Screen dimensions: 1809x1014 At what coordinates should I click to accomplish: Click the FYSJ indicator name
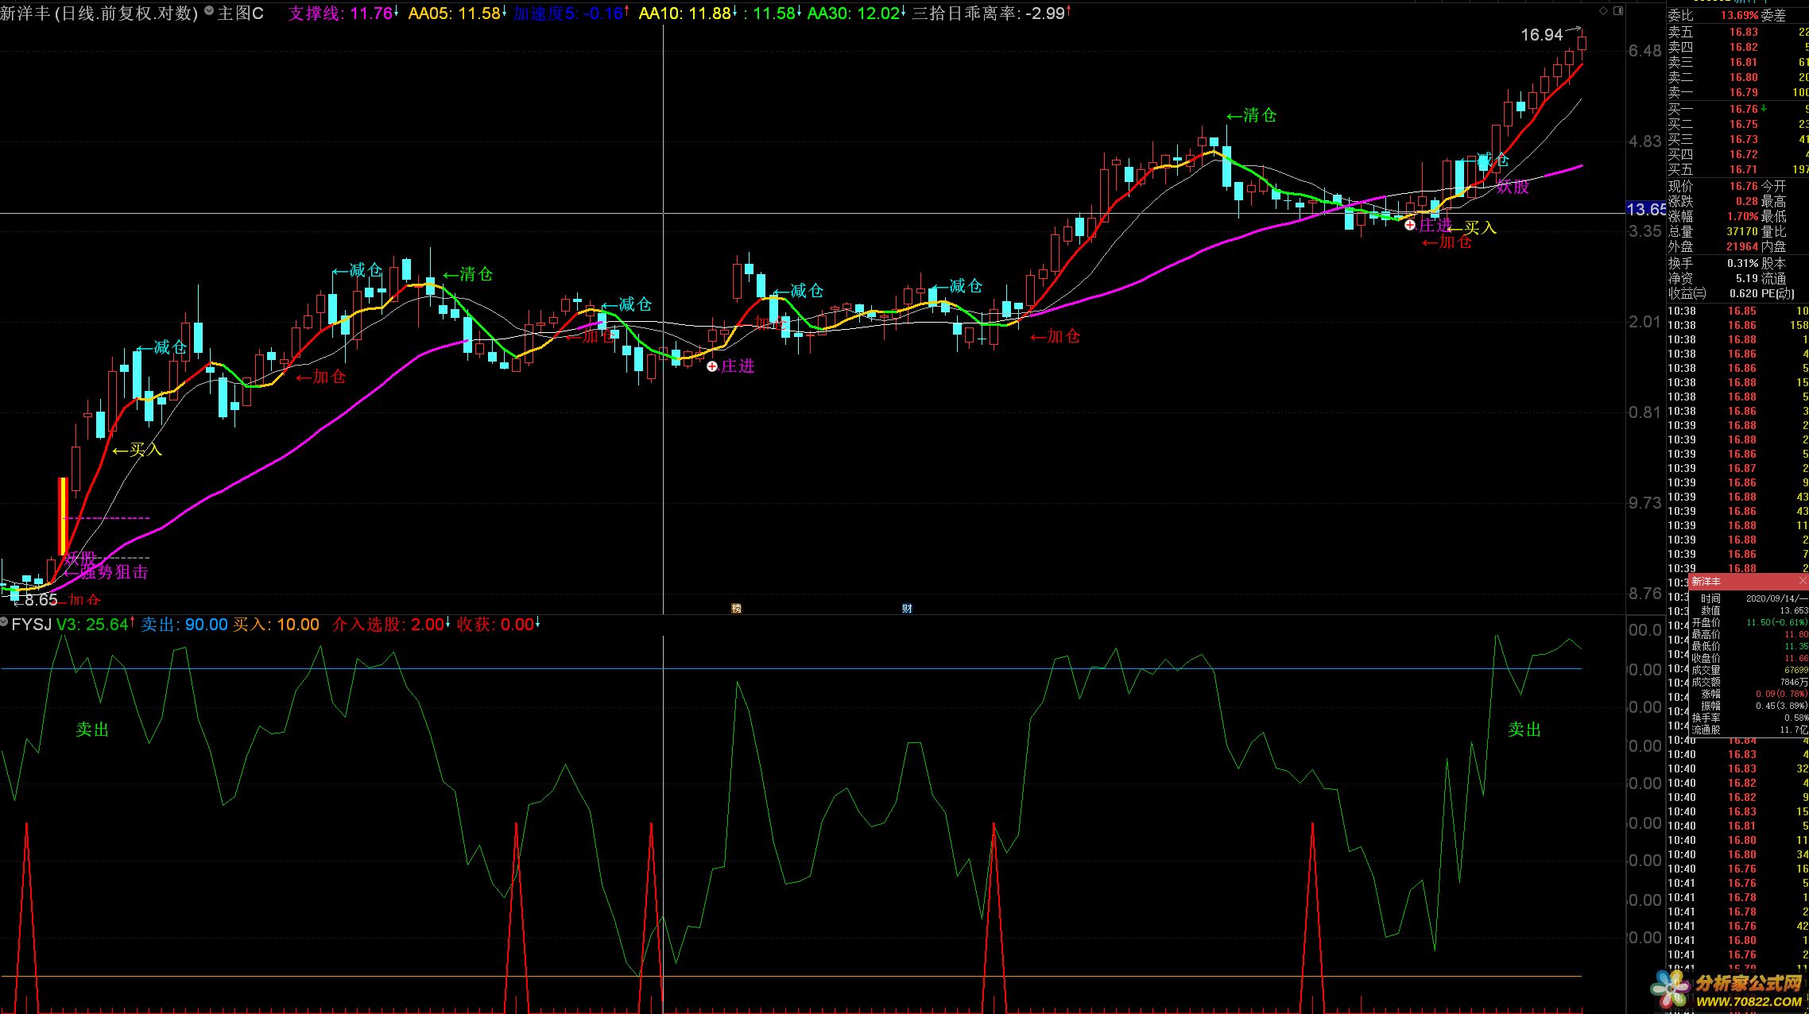32,625
